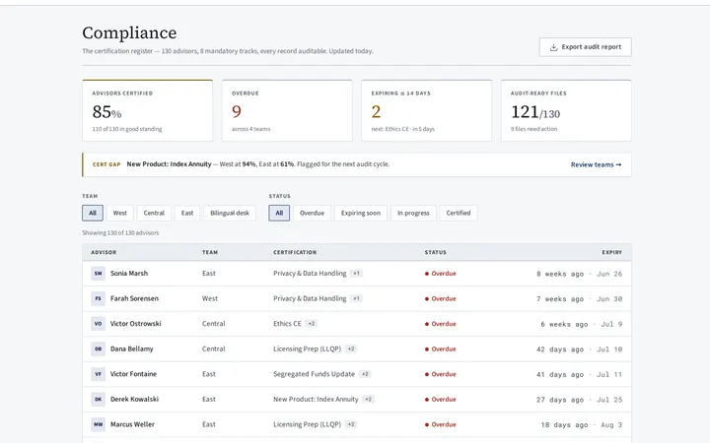Click Overdue status in Sonia Marsh row
Screen dimensions: 710x443
coord(440,274)
